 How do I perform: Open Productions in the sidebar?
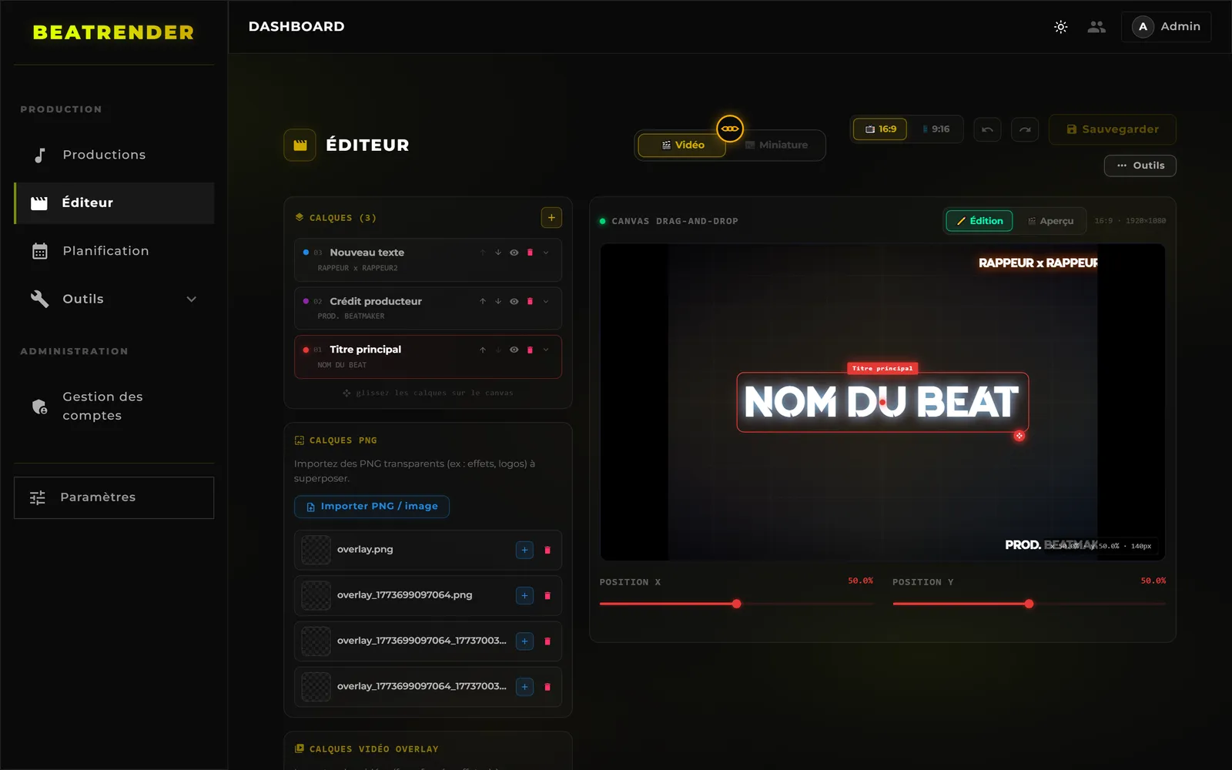(114, 155)
